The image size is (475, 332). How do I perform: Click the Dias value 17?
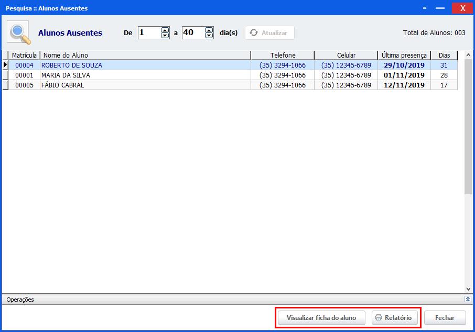pyautogui.click(x=444, y=85)
